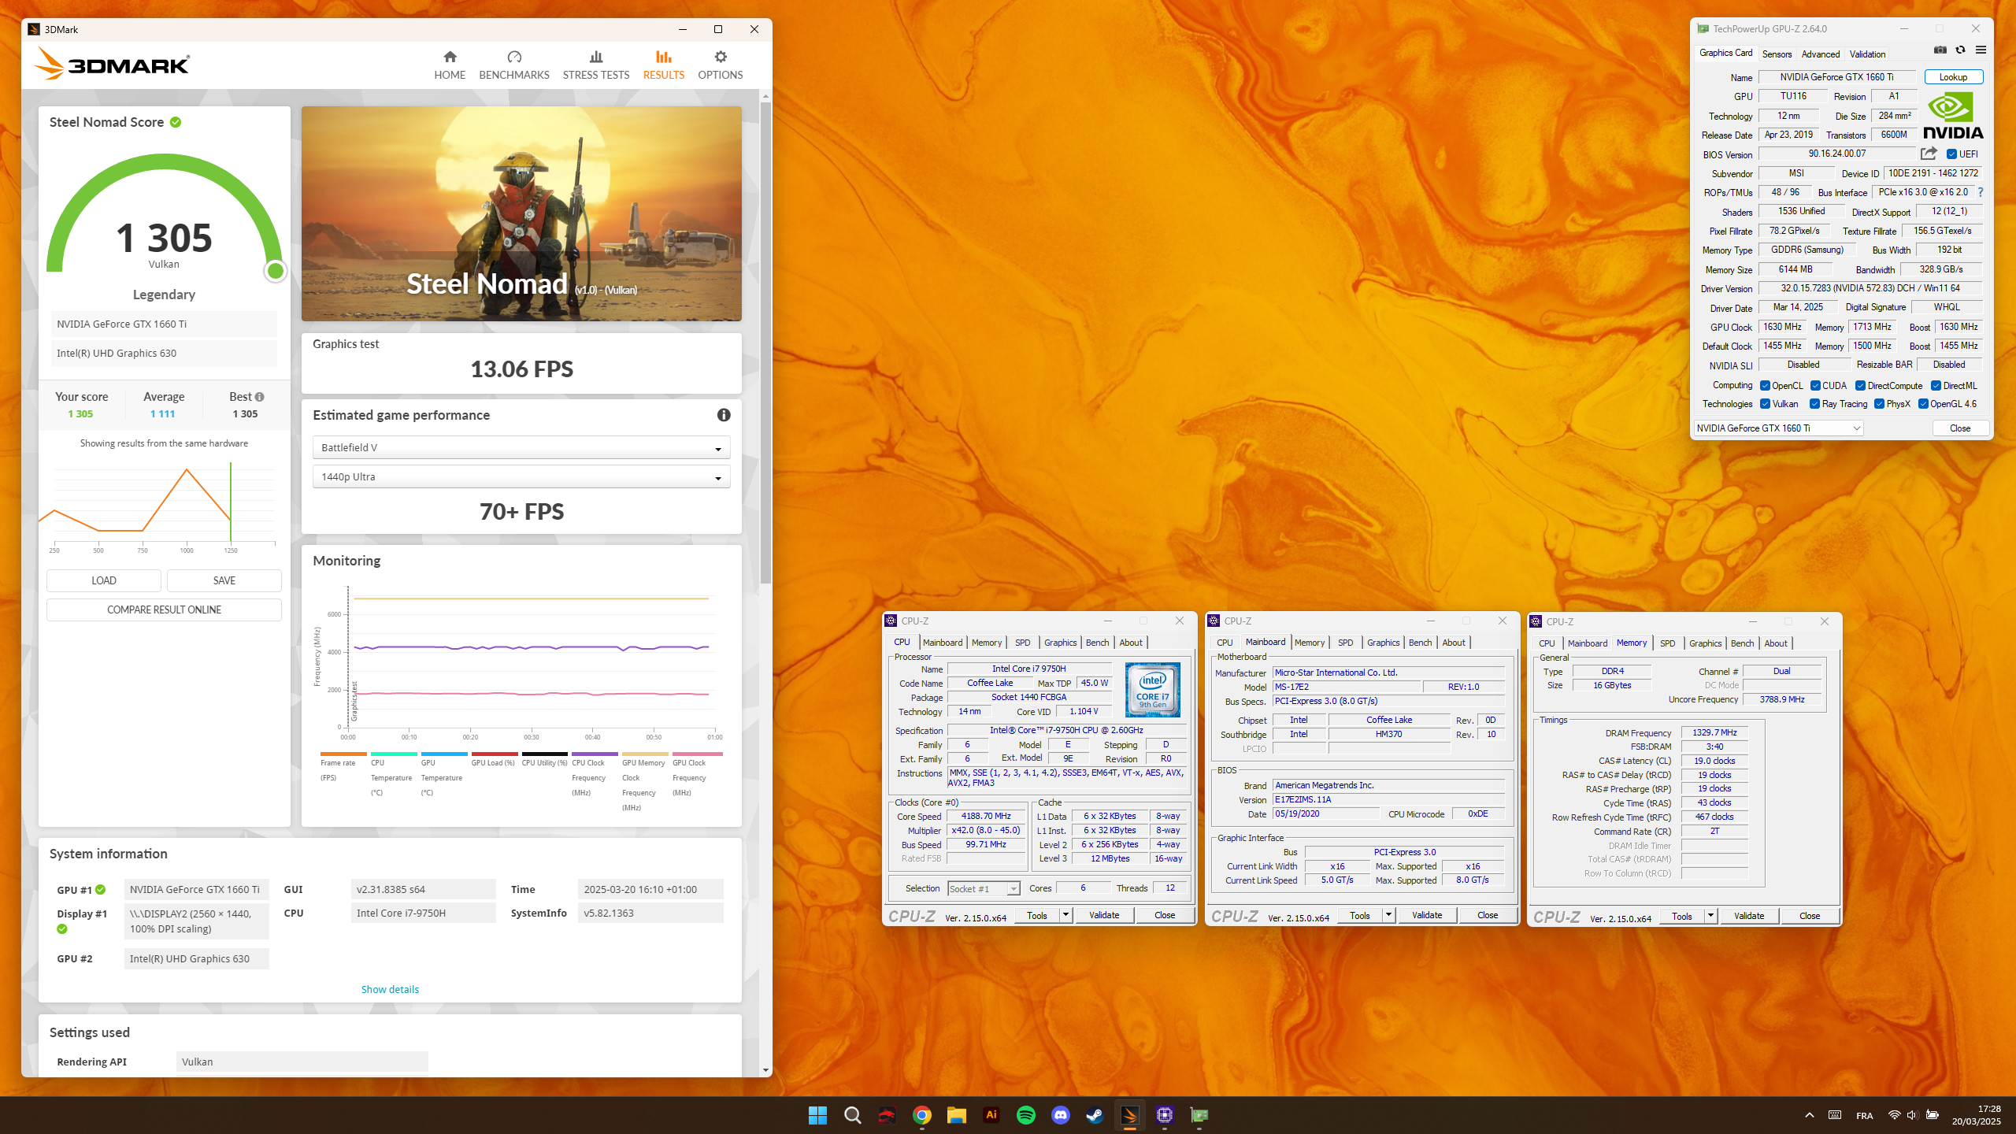Expand the Tools arrow in the CPU-Z CPU window
This screenshot has height=1134, width=2016.
[1065, 915]
